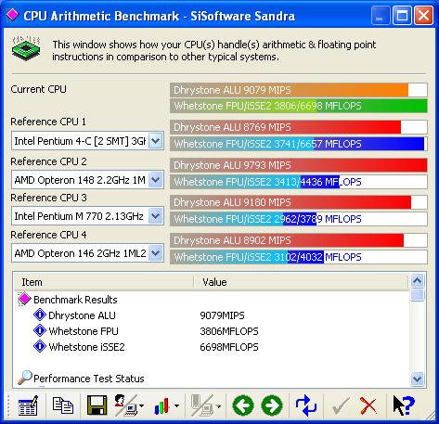Click the grayed device options icon

click(x=201, y=405)
